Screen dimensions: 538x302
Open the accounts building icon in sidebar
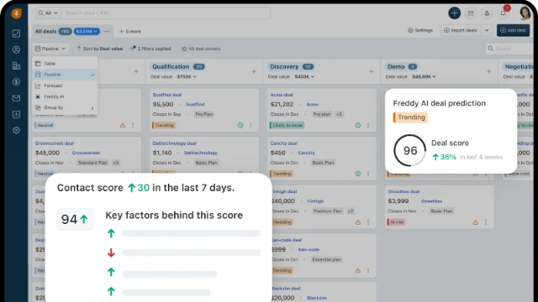(16, 65)
